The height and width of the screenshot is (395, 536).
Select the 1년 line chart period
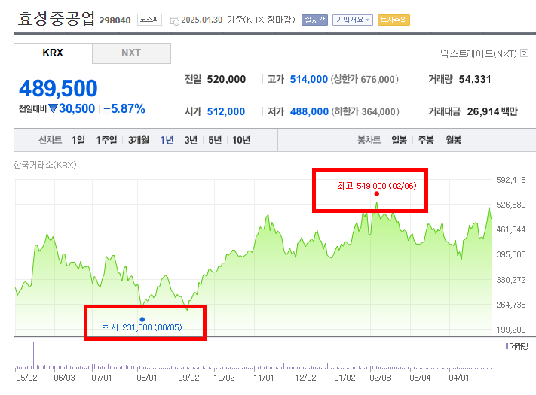pyautogui.click(x=167, y=140)
